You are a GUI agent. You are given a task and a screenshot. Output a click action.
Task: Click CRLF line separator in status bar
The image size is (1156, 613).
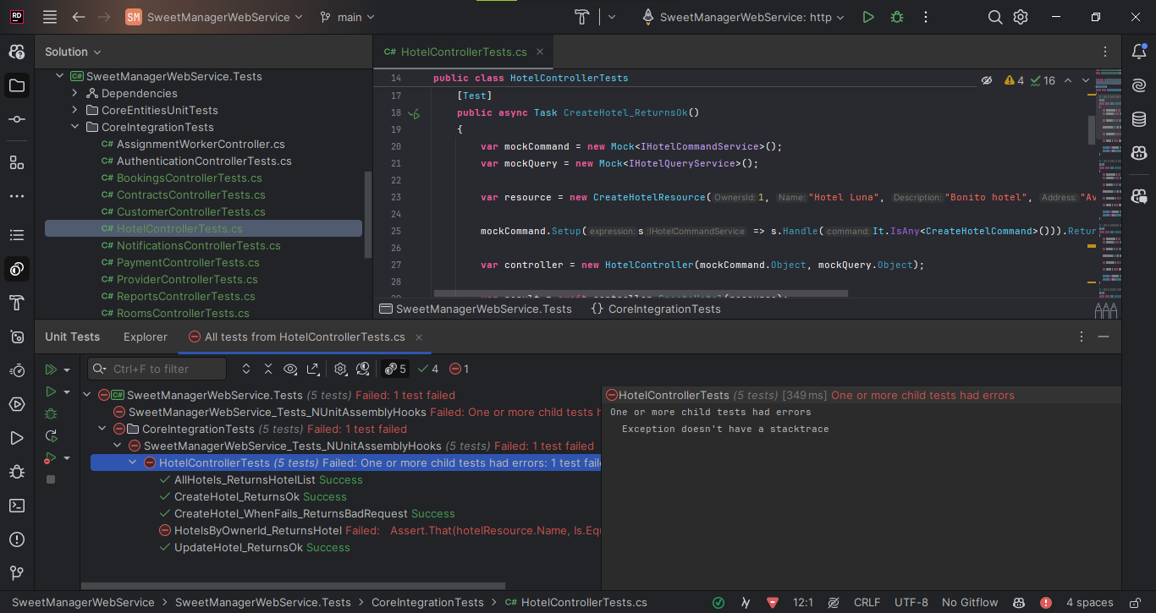[867, 603]
